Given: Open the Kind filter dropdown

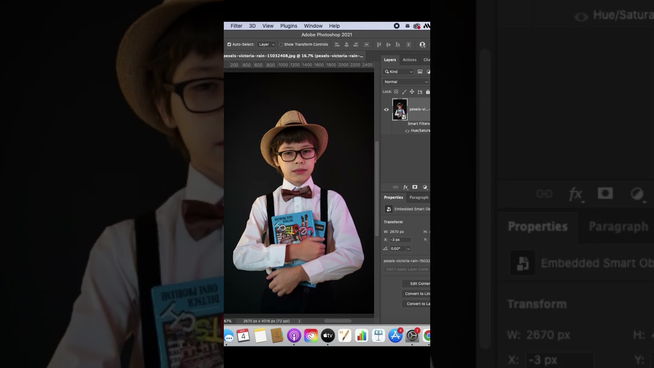Looking at the screenshot, I should [x=399, y=72].
